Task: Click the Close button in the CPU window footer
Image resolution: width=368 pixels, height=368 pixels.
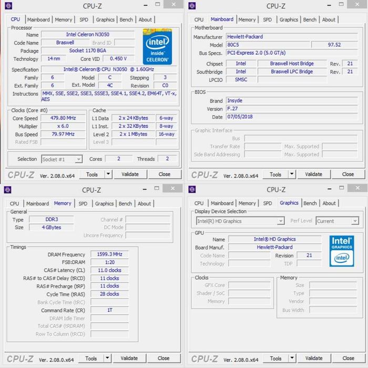Action: (x=165, y=175)
